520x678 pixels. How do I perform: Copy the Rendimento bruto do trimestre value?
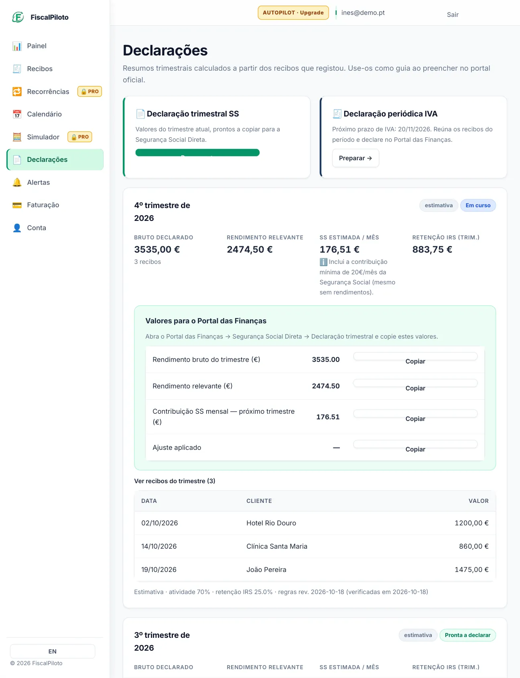[415, 356]
